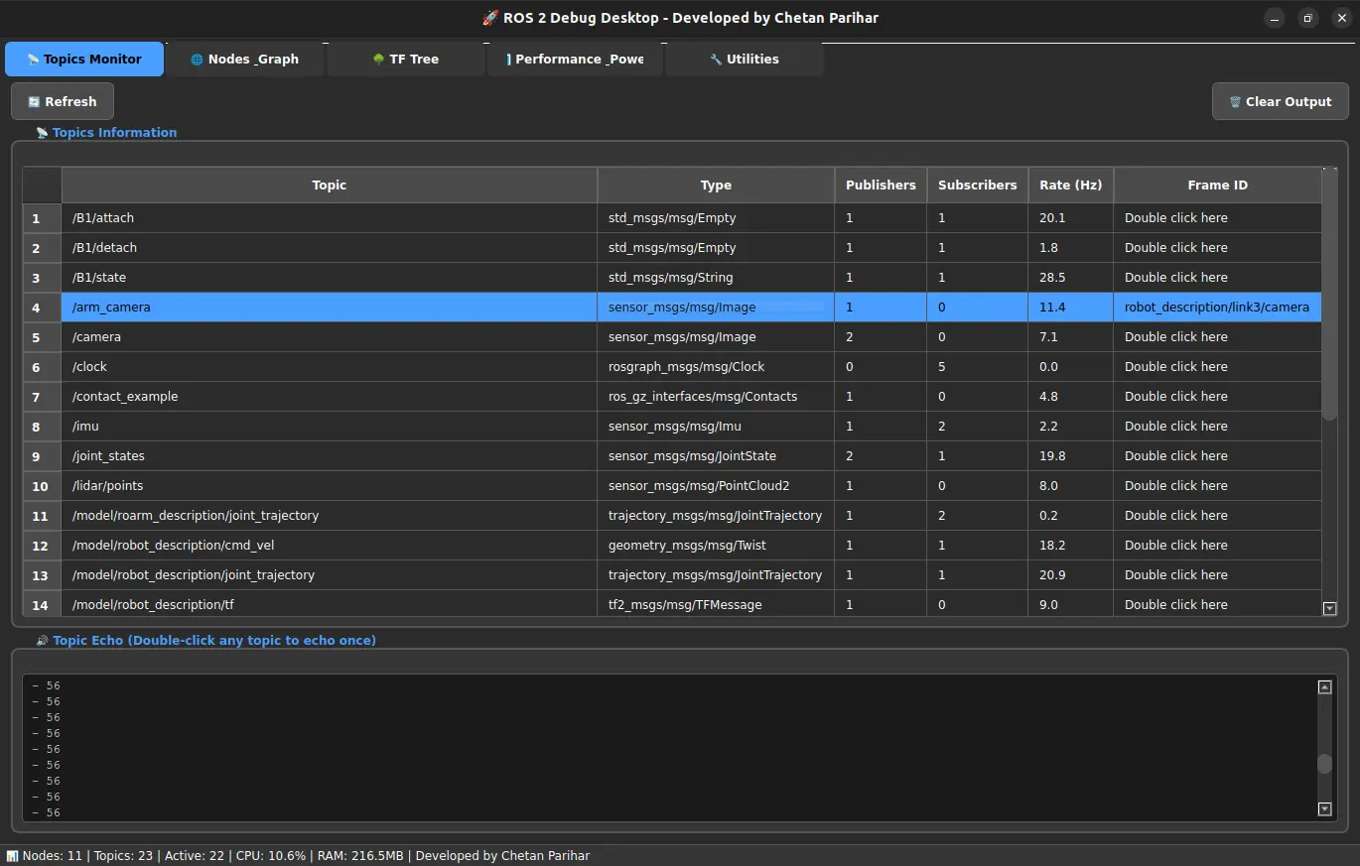Viewport: 1360px width, 866px height.
Task: Click the trash icon in Clear Output button
Action: click(1235, 102)
